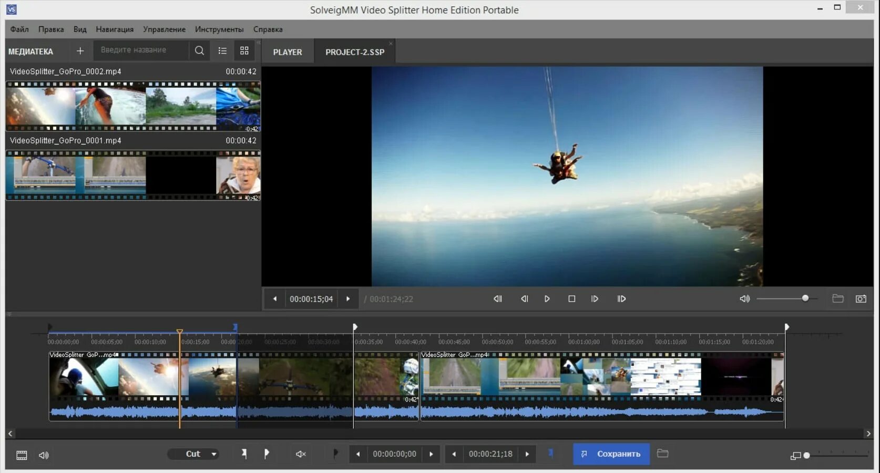Play the video in the player

(547, 299)
